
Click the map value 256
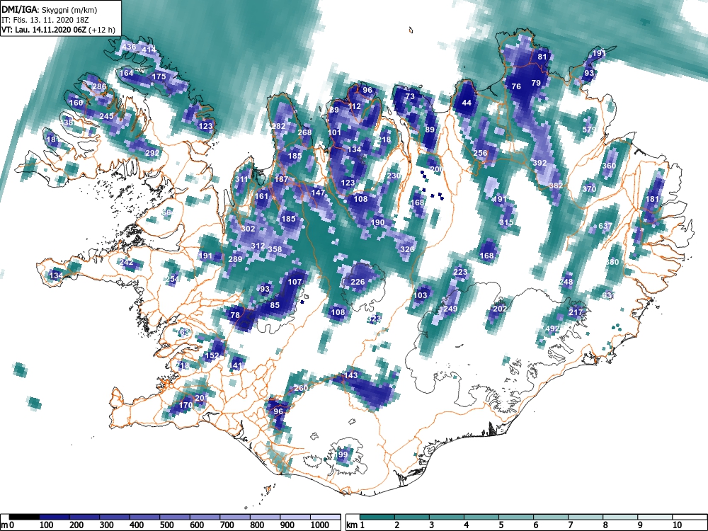pos(481,153)
